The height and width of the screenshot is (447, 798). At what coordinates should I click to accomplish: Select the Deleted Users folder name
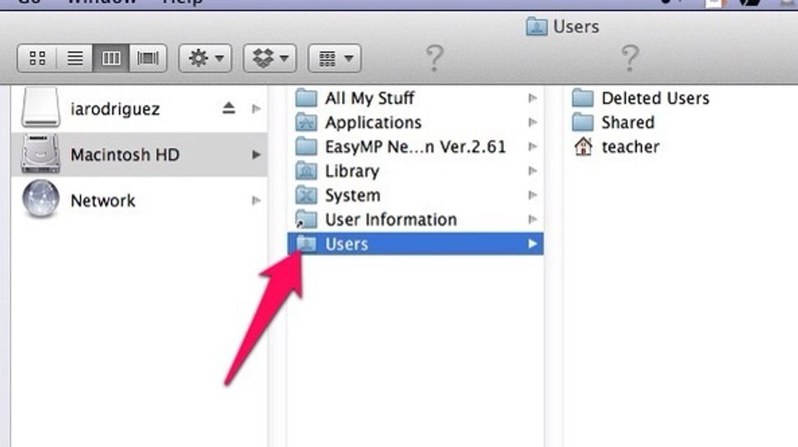[x=655, y=98]
